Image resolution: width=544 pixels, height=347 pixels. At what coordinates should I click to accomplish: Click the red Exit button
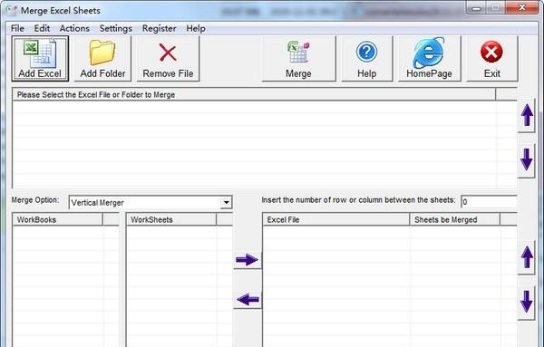click(492, 59)
